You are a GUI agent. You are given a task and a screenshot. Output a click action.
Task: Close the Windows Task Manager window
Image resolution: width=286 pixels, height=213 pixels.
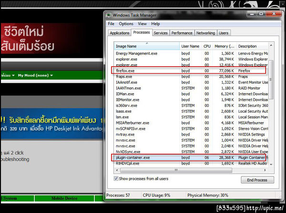click(x=274, y=14)
